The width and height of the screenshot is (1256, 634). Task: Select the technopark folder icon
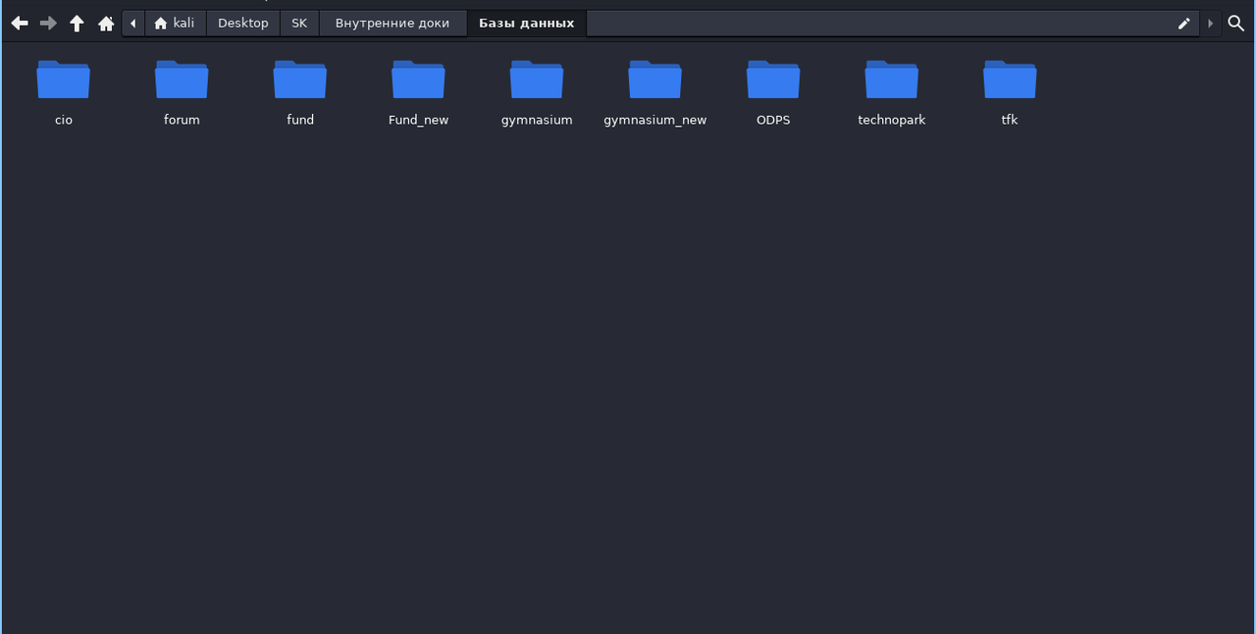point(891,79)
